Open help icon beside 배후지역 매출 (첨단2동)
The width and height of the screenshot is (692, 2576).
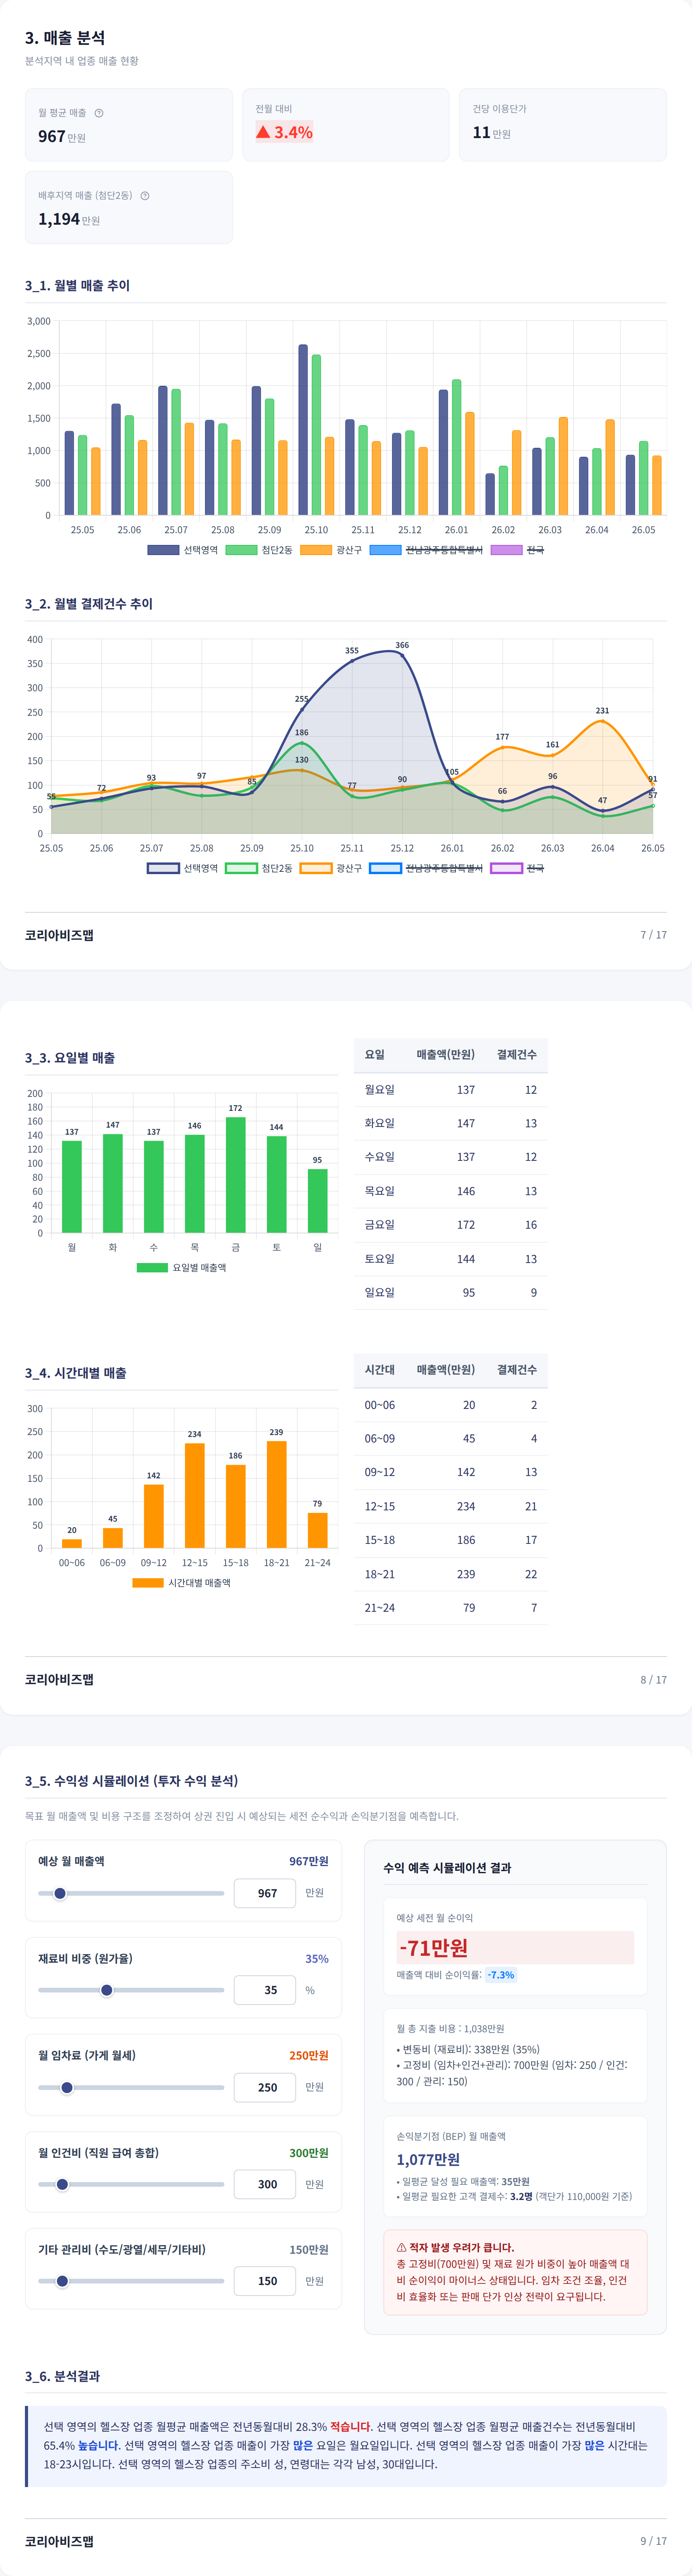145,196
